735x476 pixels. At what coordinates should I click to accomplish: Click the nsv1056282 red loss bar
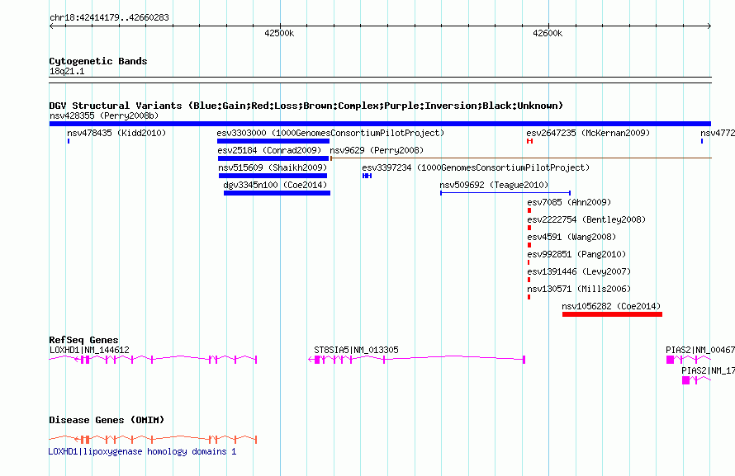(x=612, y=314)
